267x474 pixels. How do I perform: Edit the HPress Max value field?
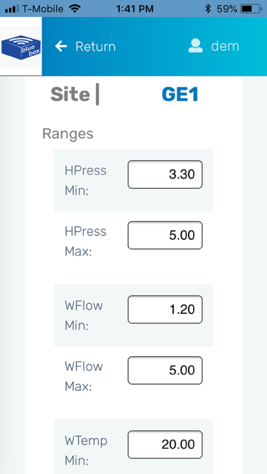tap(165, 235)
